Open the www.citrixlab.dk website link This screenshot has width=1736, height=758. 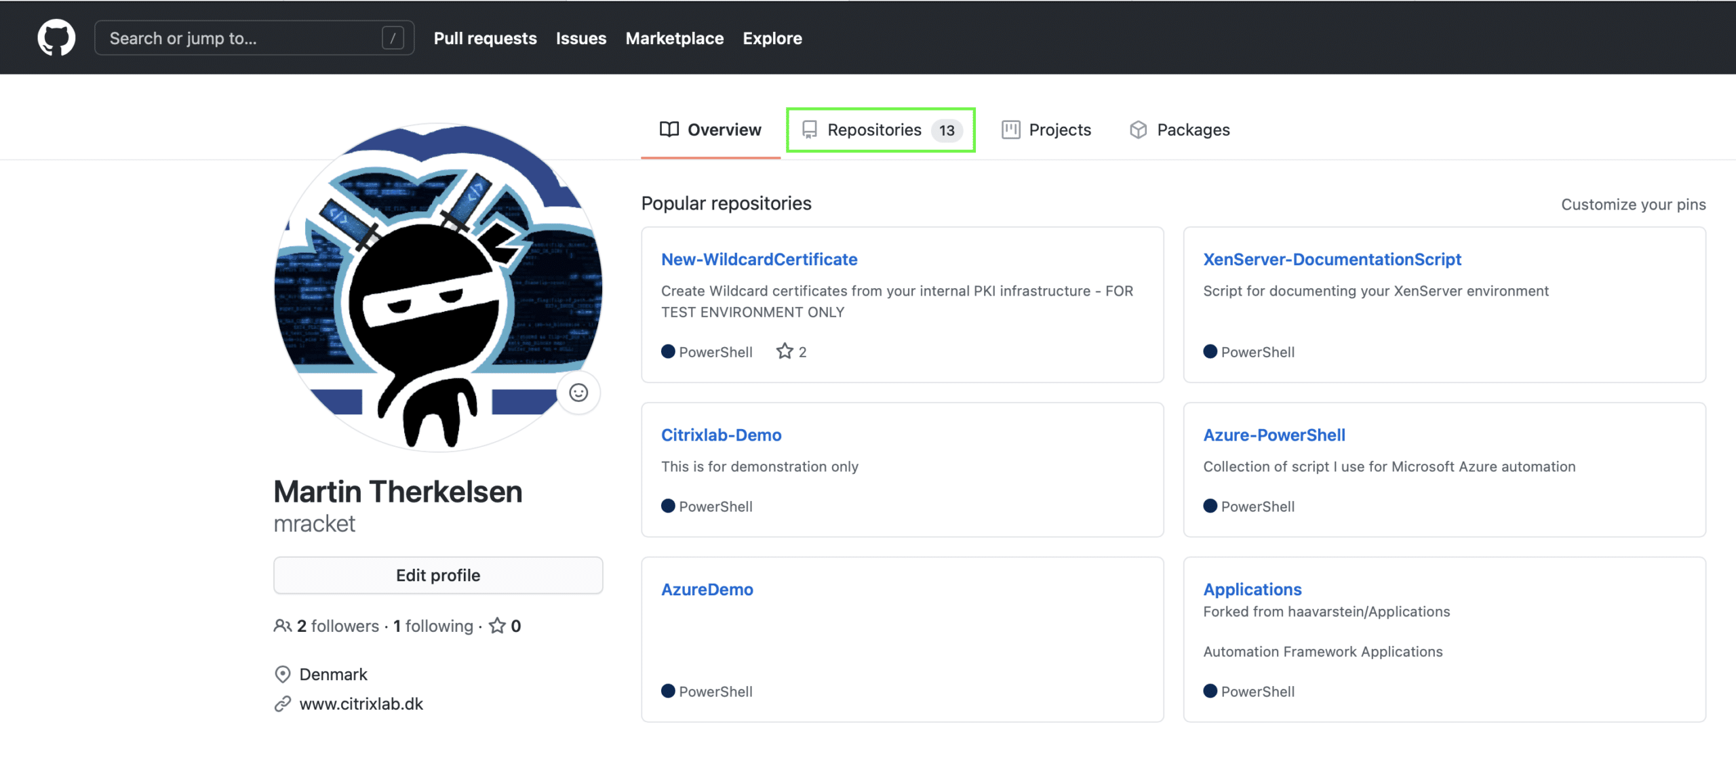(x=361, y=704)
